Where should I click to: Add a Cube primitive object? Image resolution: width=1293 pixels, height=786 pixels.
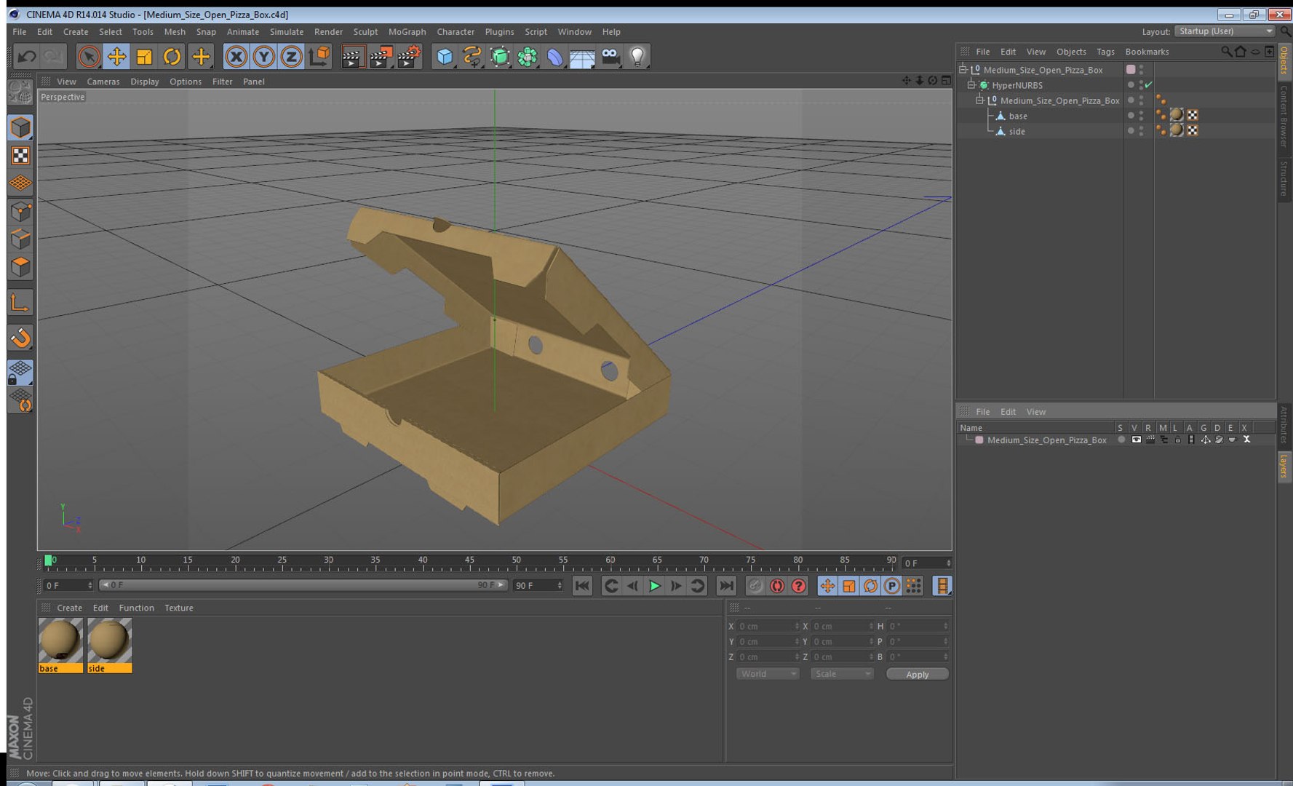[x=445, y=56]
